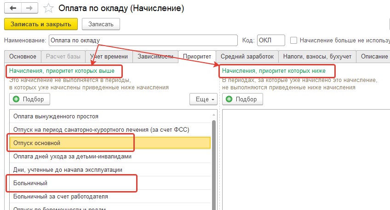Click the Записать button

click(101, 24)
